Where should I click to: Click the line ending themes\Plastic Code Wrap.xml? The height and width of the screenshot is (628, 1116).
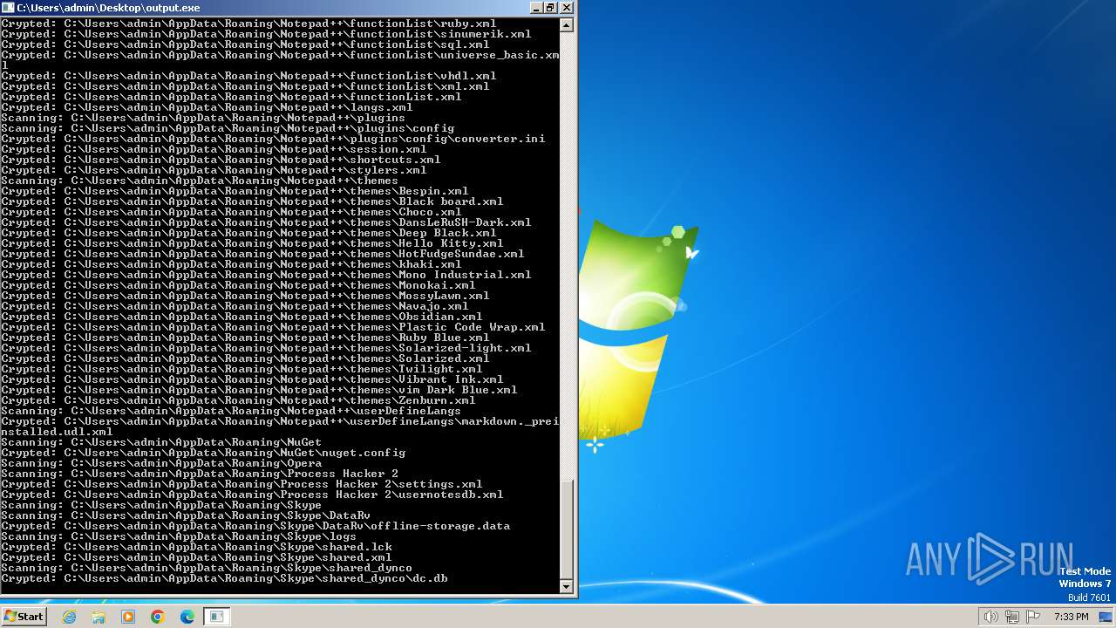tap(273, 327)
